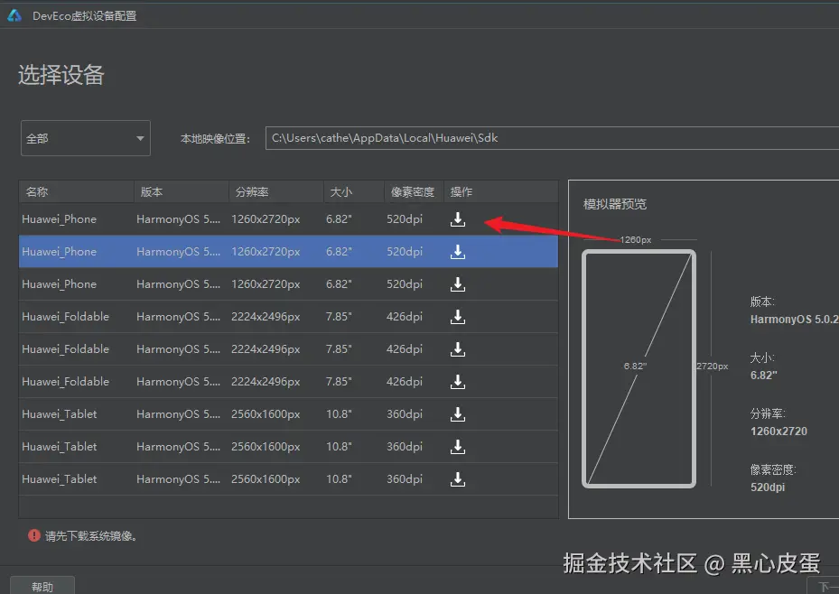Click the DevEco logo in title bar
Viewport: 839px width, 594px height.
click(14, 15)
